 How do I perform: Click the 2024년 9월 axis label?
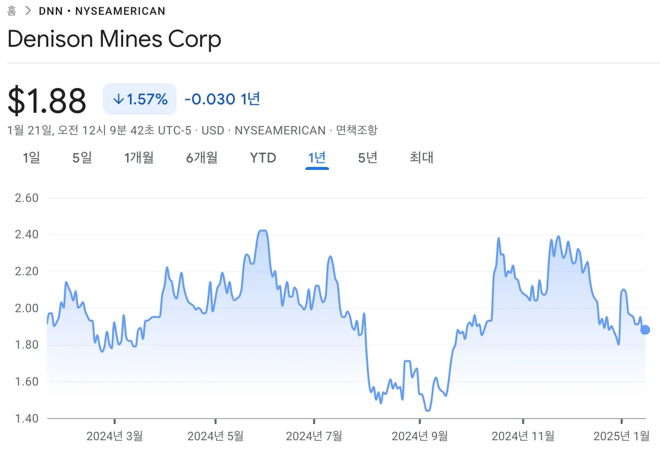point(420,436)
